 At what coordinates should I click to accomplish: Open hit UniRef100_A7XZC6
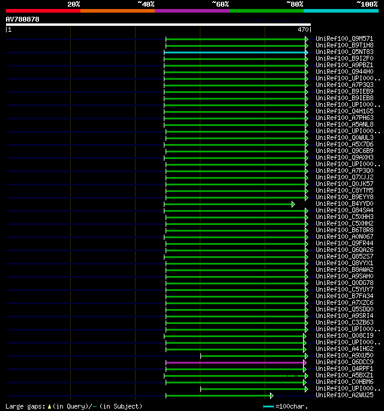point(344,303)
